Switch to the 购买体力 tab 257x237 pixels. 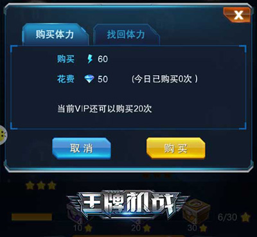55,35
